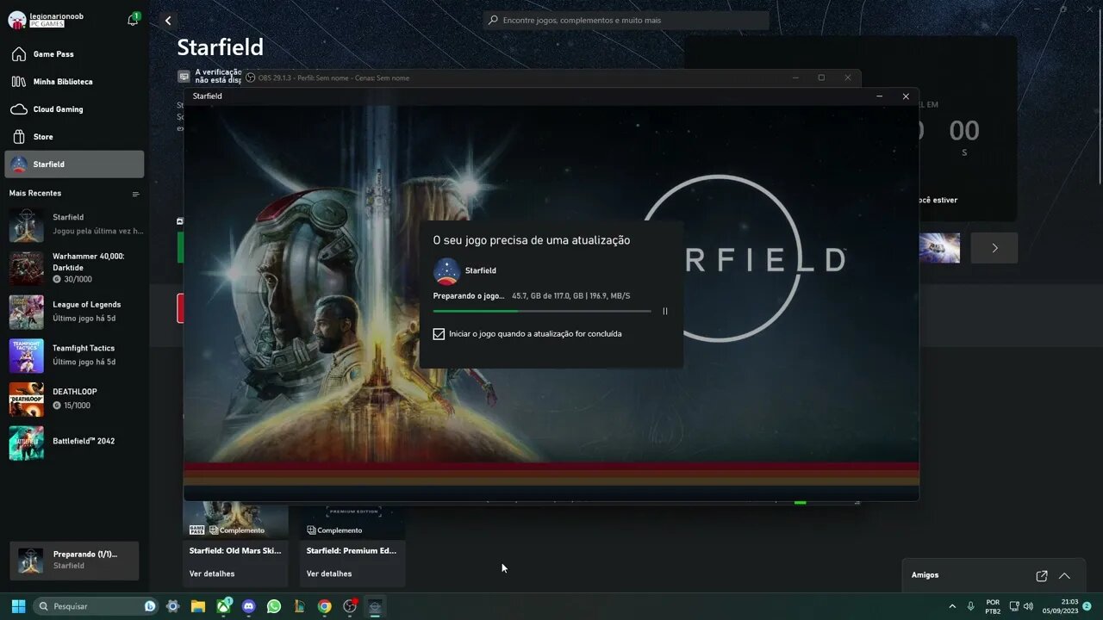Open Discord from the taskbar

pos(249,606)
